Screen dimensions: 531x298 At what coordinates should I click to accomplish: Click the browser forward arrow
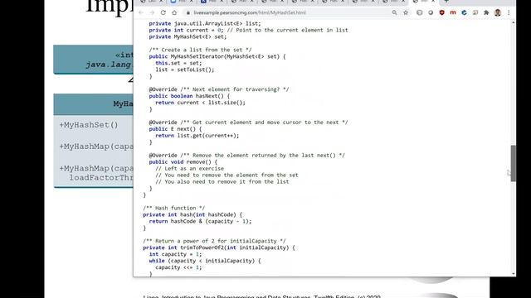click(152, 12)
